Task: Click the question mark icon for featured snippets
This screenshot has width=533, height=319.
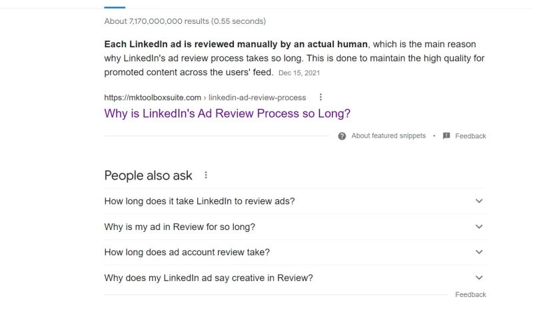Action: pos(342,136)
